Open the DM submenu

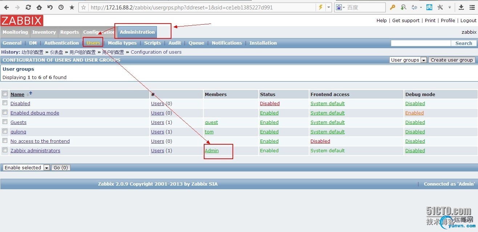pyautogui.click(x=33, y=43)
